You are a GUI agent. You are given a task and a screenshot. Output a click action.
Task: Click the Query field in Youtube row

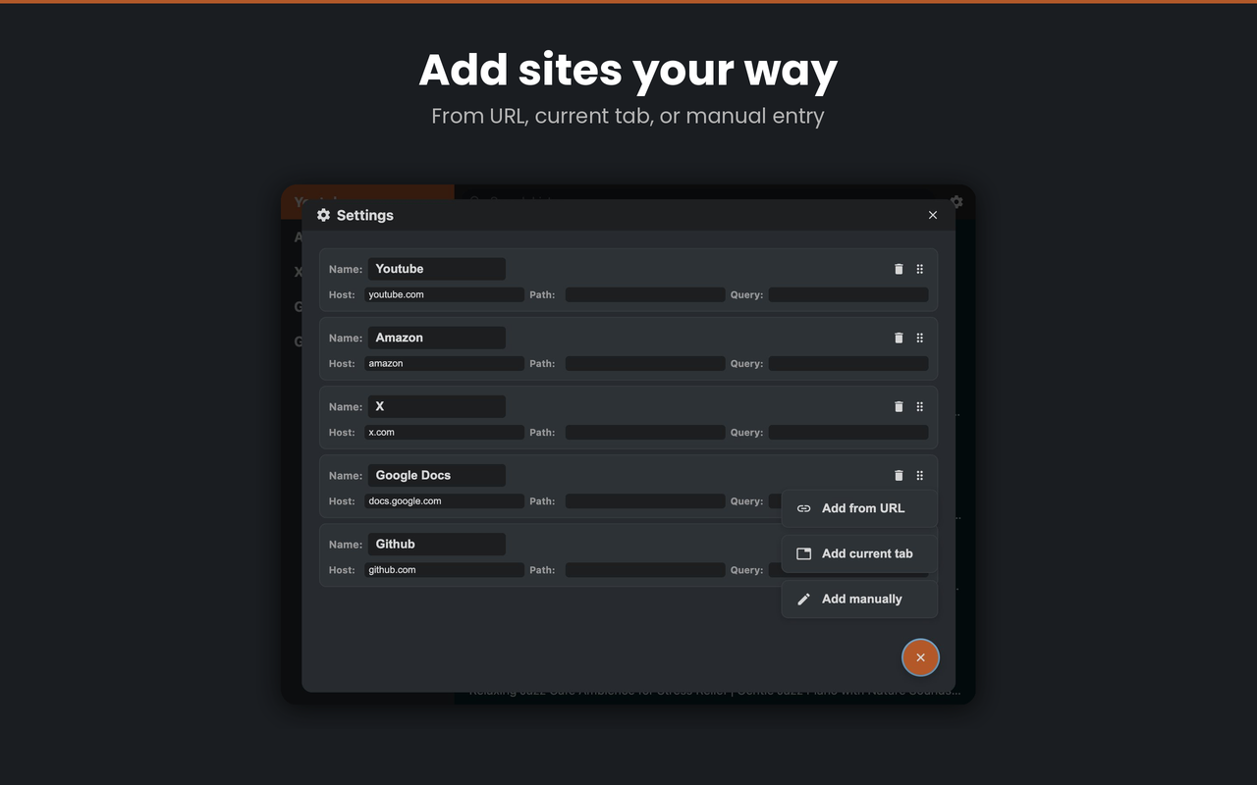point(848,294)
